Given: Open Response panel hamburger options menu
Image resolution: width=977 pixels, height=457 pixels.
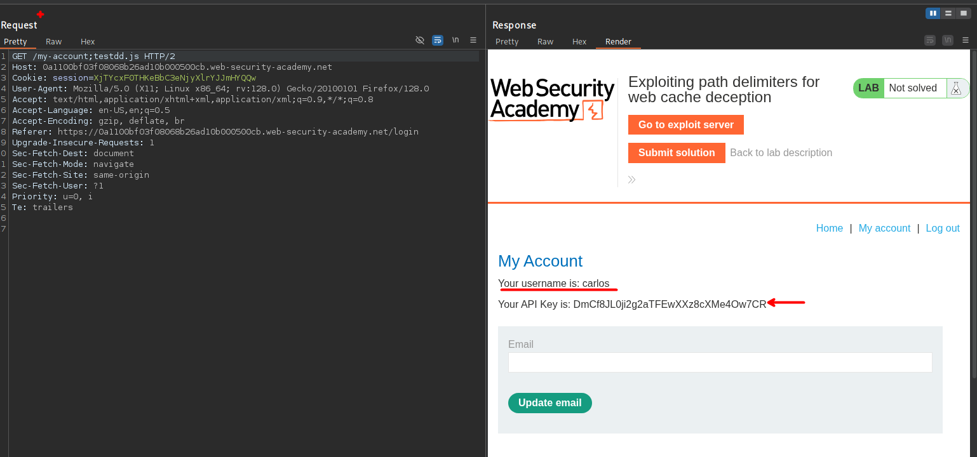Looking at the screenshot, I should click(x=966, y=40).
